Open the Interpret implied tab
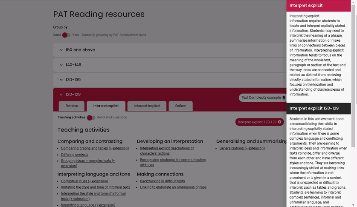357x207 pixels. [x=147, y=106]
